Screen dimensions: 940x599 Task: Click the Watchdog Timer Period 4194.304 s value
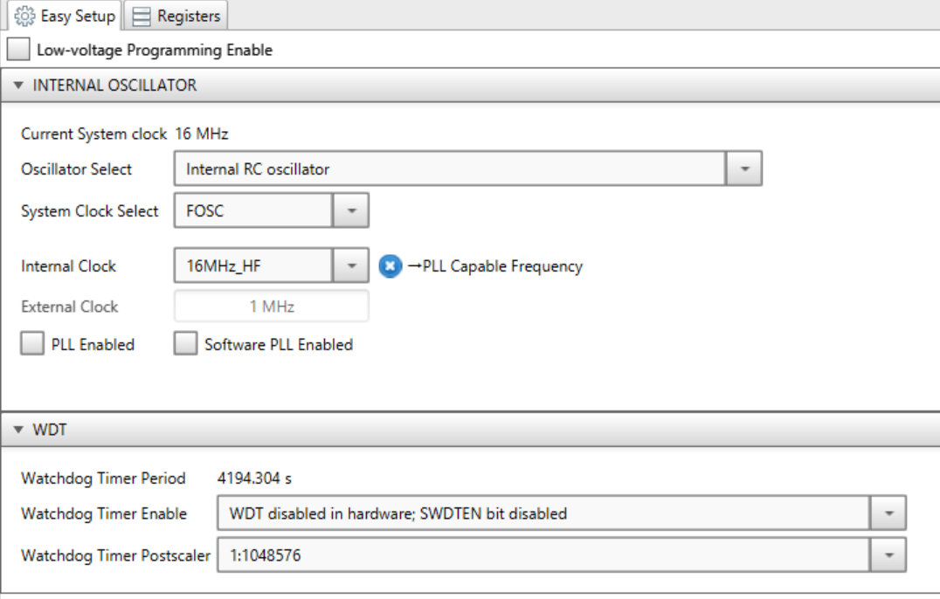click(x=254, y=478)
